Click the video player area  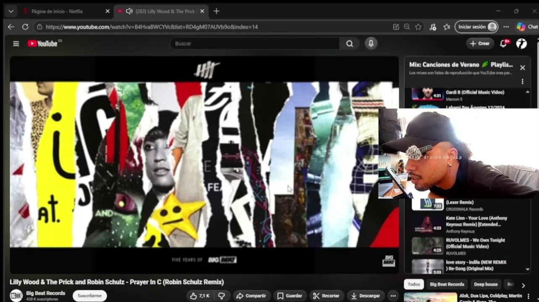click(204, 165)
